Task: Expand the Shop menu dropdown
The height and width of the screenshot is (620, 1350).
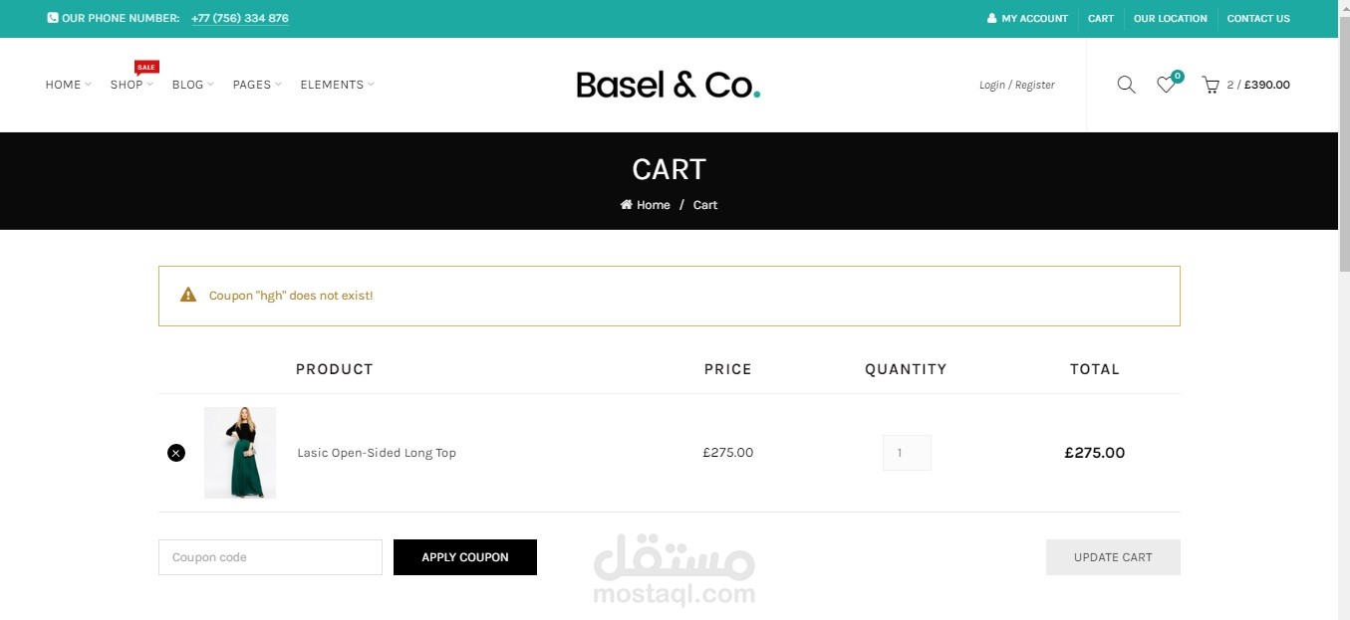Action: tap(132, 85)
